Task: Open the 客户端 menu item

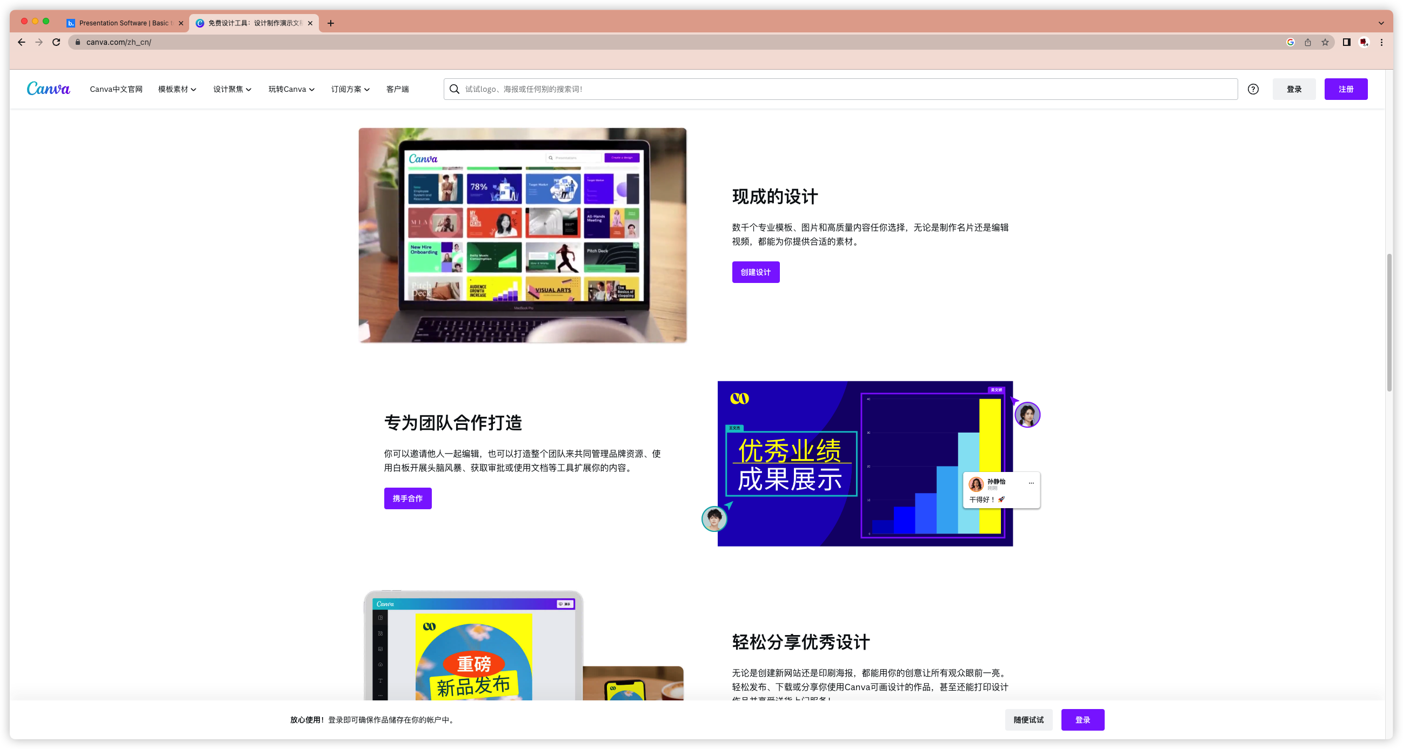Action: pos(397,89)
